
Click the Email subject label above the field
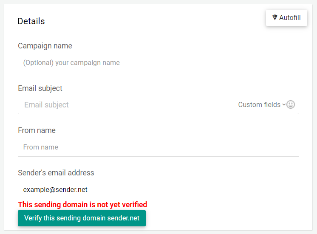[40, 88]
